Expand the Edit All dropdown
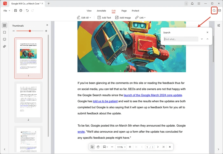 click(84, 18)
